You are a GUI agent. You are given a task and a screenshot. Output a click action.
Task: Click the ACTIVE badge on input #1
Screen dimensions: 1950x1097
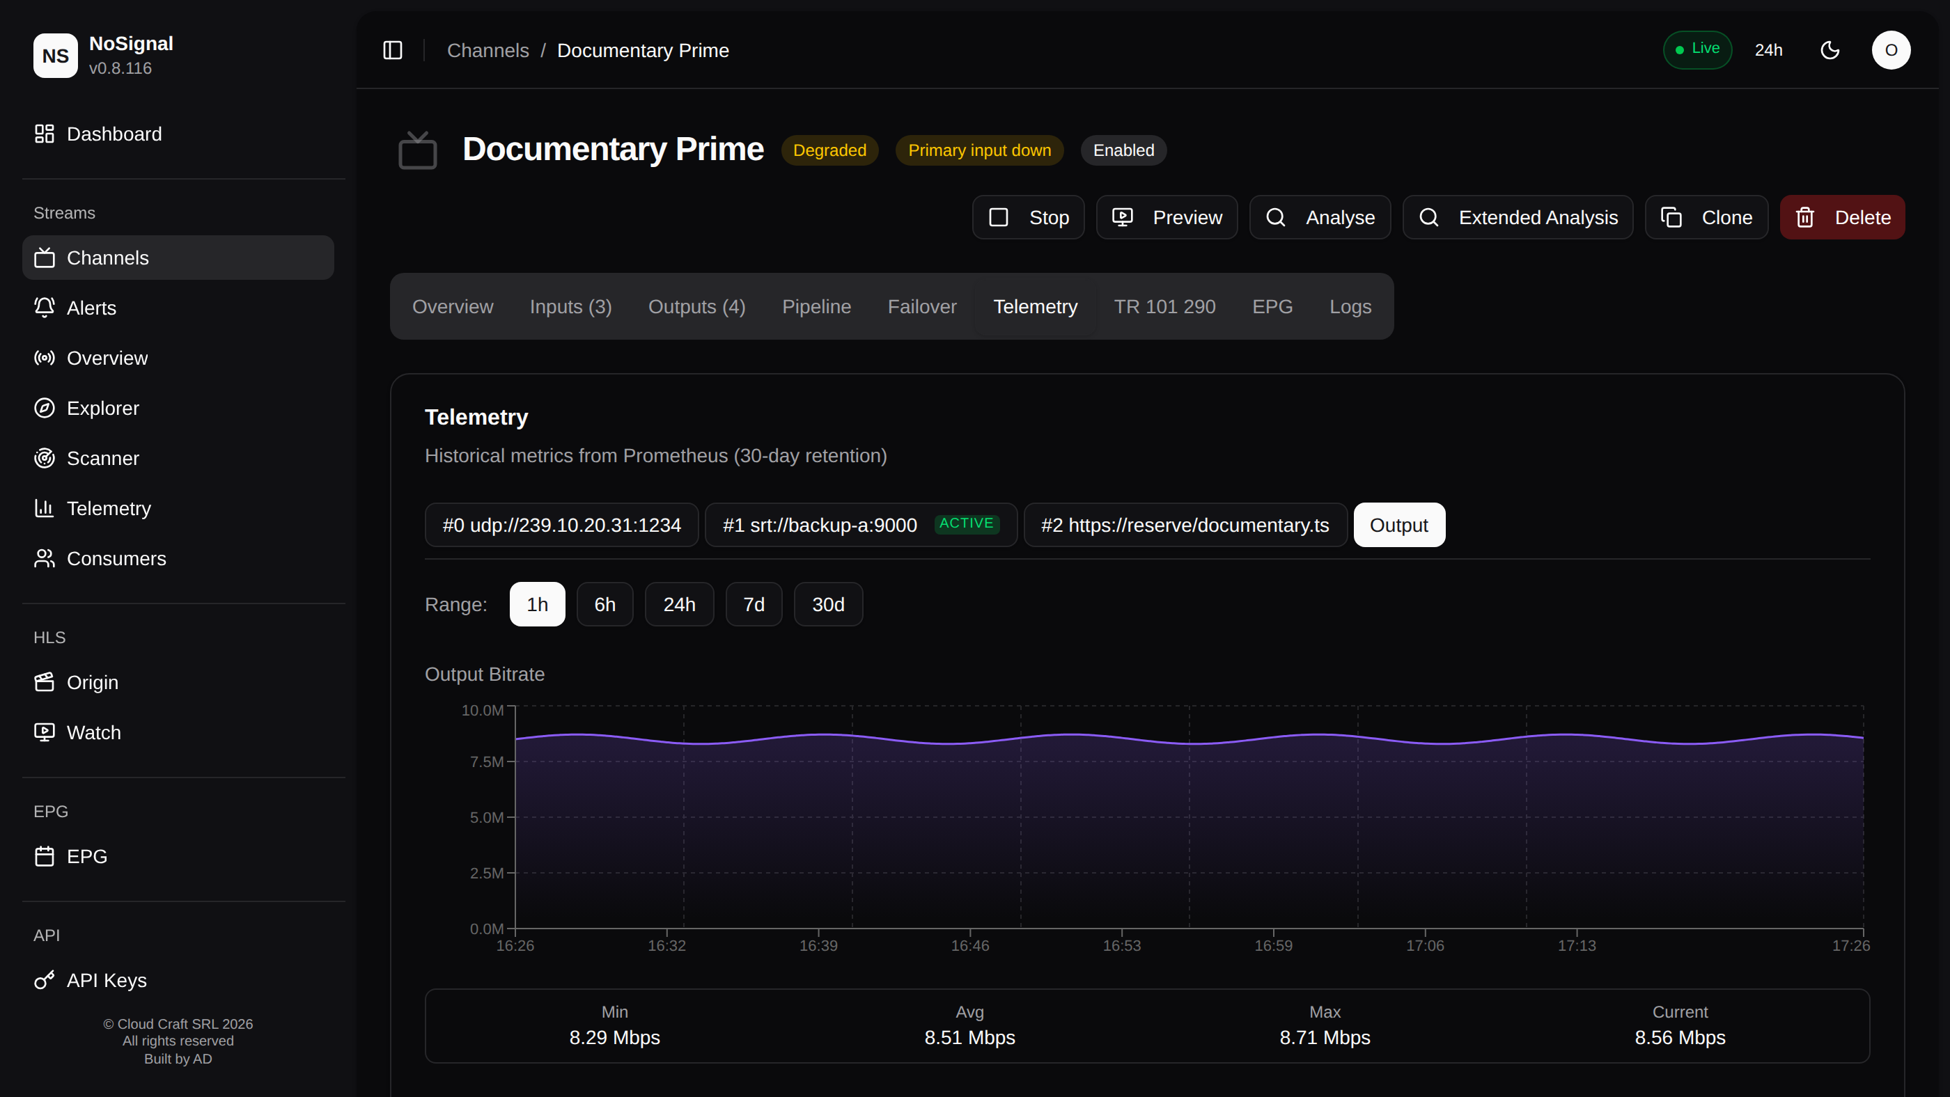tap(967, 523)
